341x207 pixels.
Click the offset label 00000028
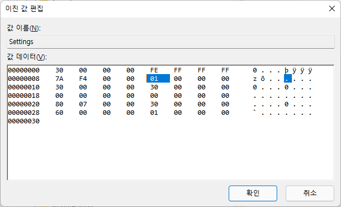(24, 113)
